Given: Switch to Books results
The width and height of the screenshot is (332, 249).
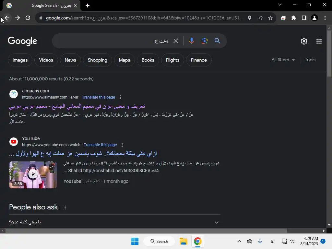Looking at the screenshot, I should (148, 60).
